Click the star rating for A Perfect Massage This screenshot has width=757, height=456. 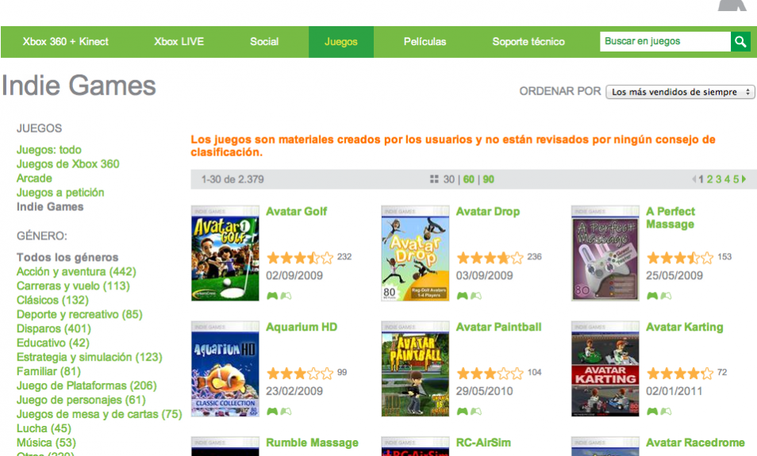(x=680, y=258)
